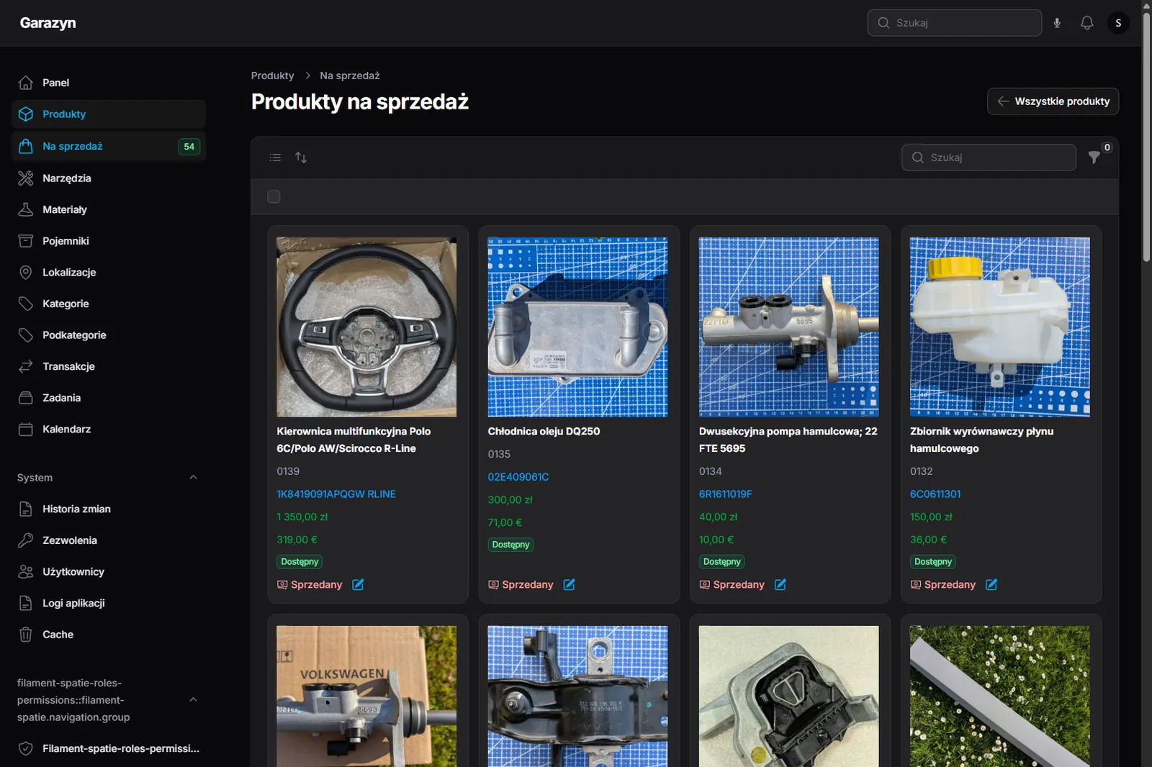
Task: Mark Zbiornik wyrównawczy as Sprzedany
Action: click(942, 584)
